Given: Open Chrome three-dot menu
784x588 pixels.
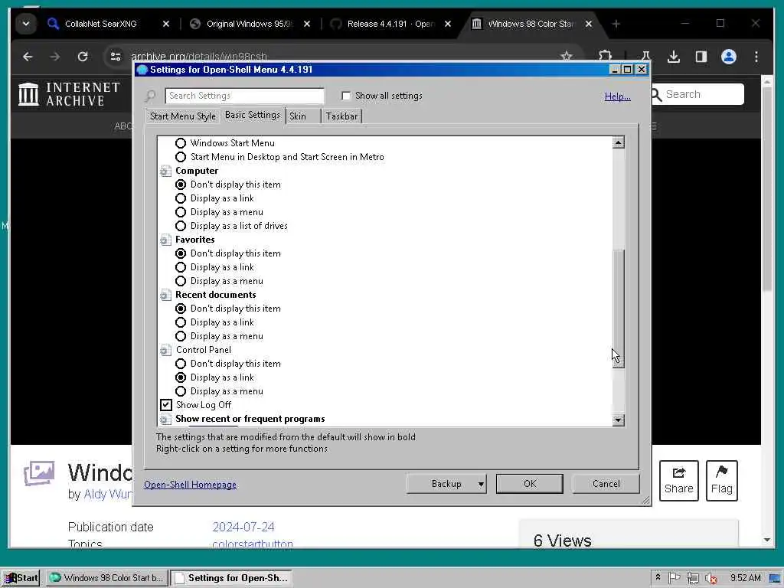Looking at the screenshot, I should [x=756, y=57].
